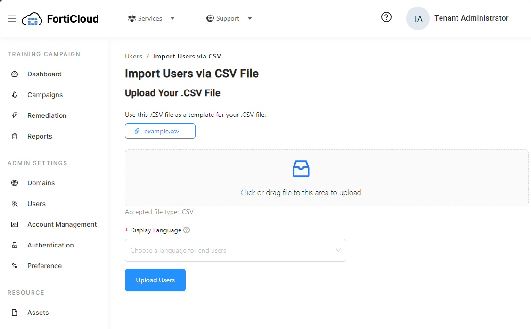Download the example.csv template file
Viewport: 531px width, 329px height.
(160, 131)
